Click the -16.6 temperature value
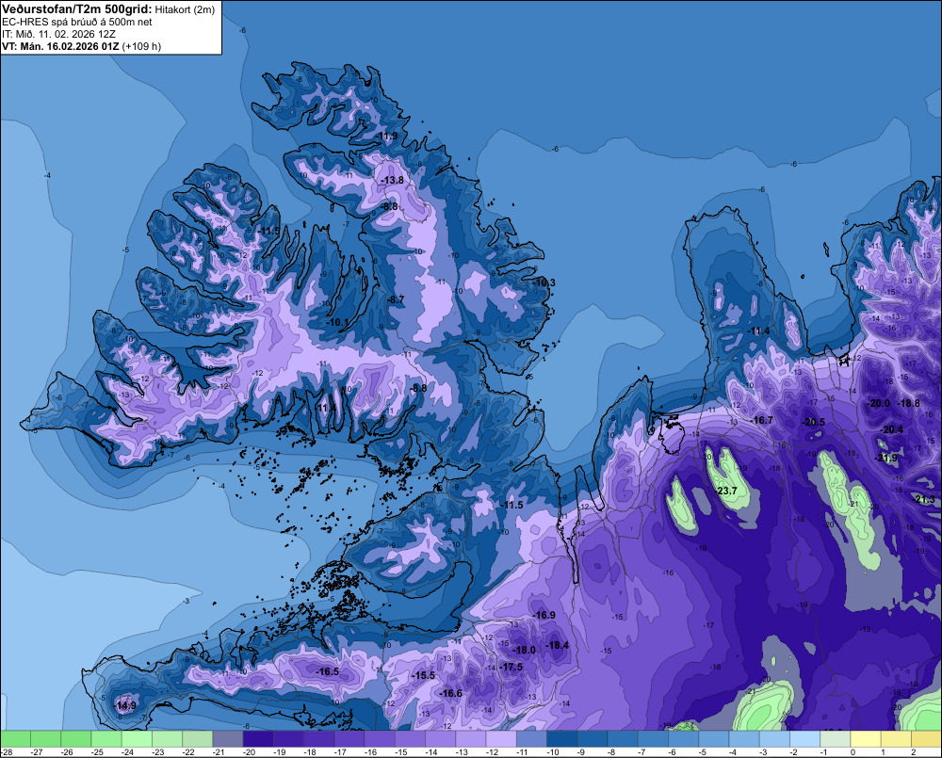The width and height of the screenshot is (942, 758). 450,693
